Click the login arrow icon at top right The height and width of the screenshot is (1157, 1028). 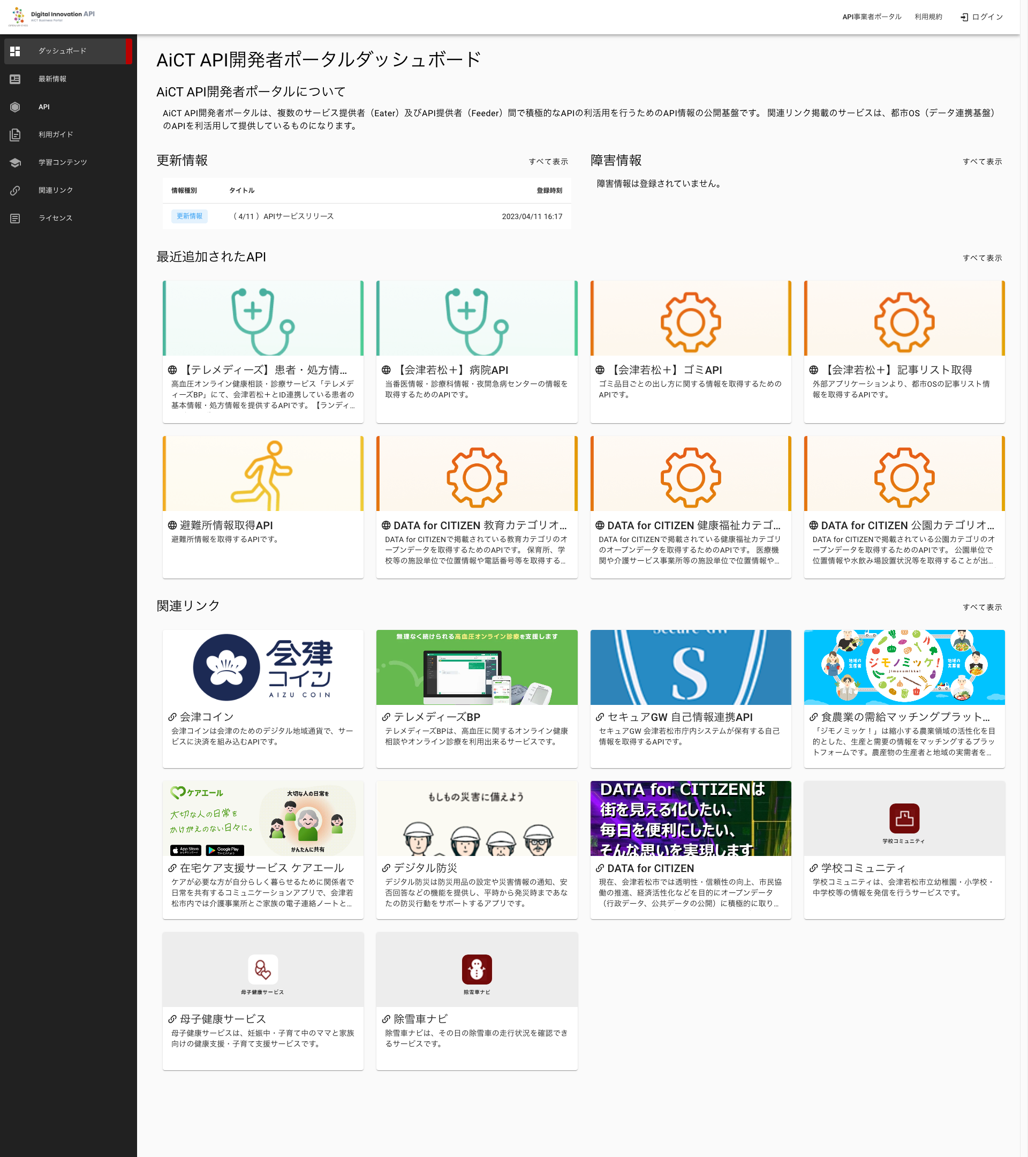coord(964,17)
